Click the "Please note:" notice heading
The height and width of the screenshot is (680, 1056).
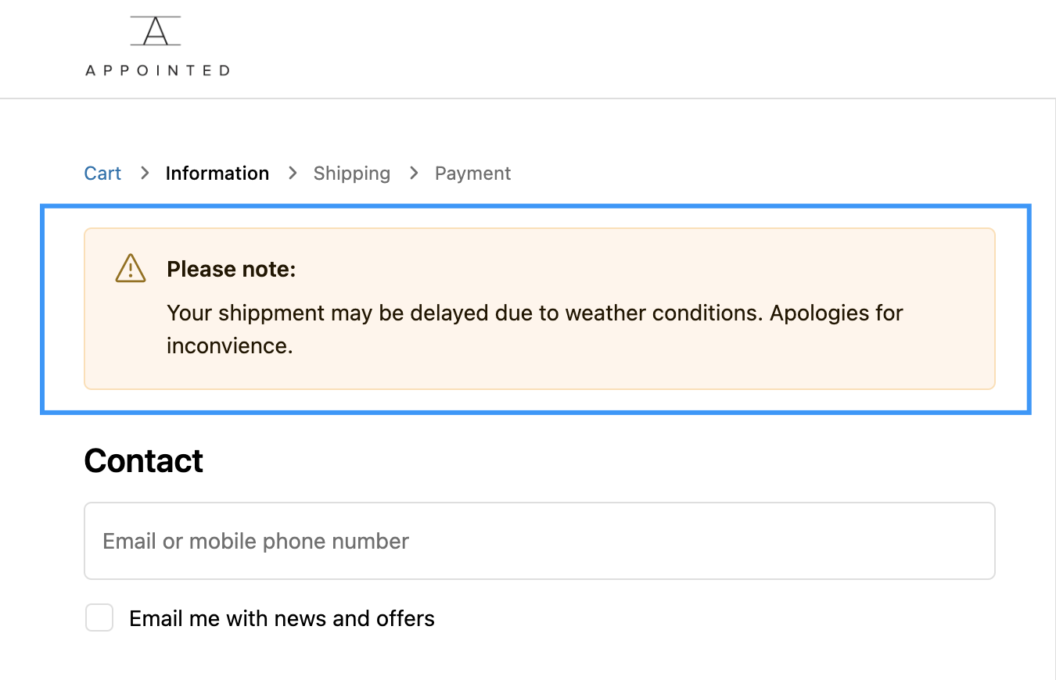(232, 270)
